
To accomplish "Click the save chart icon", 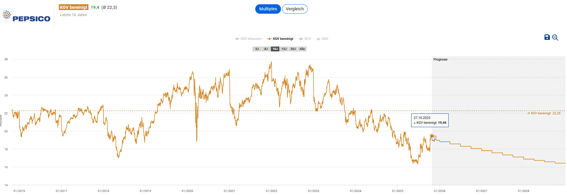I will [547, 37].
